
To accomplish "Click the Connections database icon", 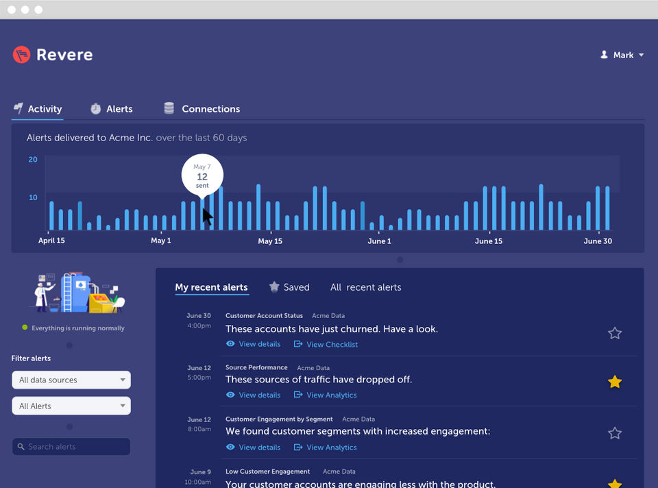I will [x=169, y=108].
